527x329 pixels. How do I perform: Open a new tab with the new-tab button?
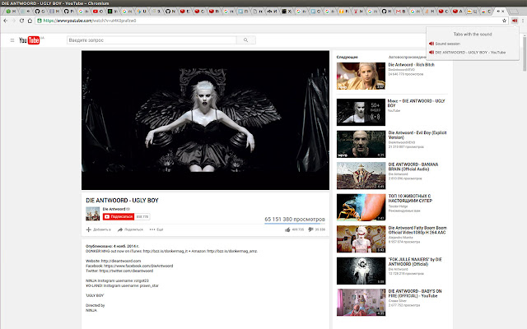[514, 12]
